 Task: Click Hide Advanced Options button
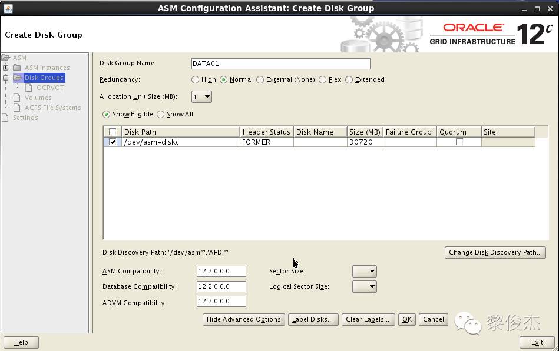point(244,319)
